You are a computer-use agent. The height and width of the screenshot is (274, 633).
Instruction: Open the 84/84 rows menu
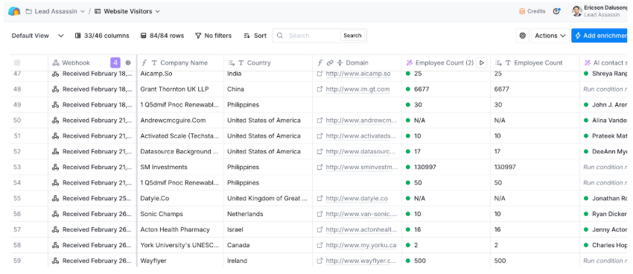[162, 36]
